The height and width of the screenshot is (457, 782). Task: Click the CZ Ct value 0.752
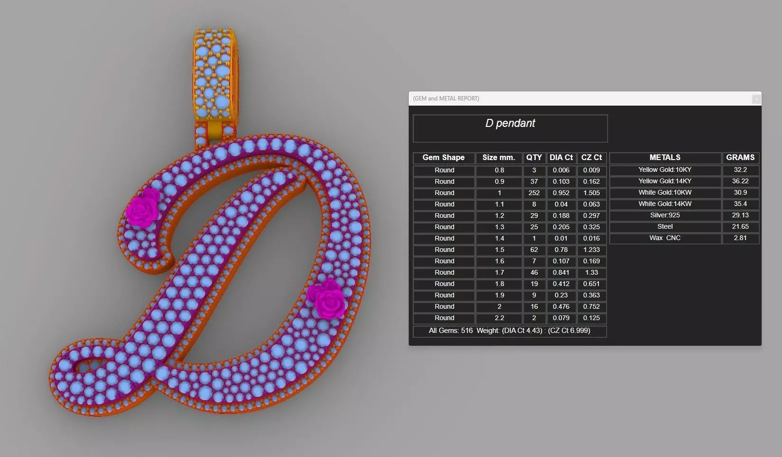coord(592,307)
